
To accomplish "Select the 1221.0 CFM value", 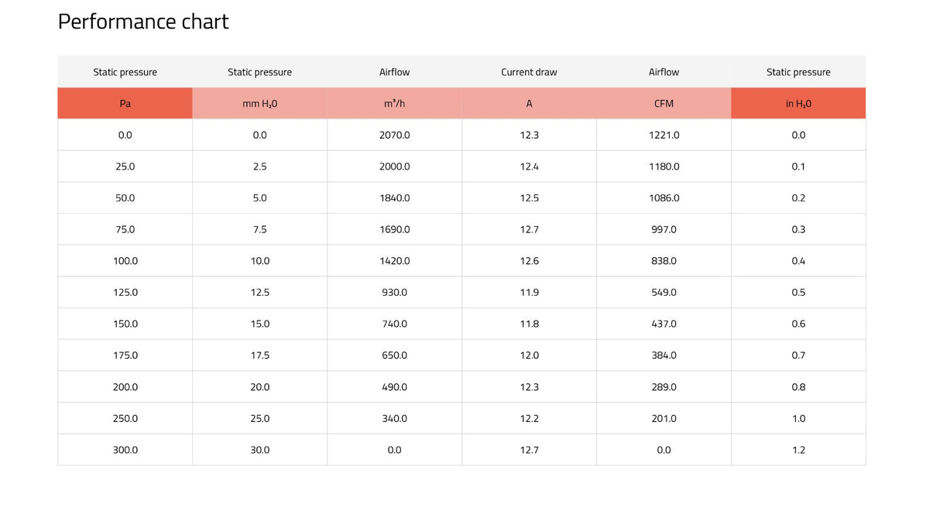I will point(664,135).
